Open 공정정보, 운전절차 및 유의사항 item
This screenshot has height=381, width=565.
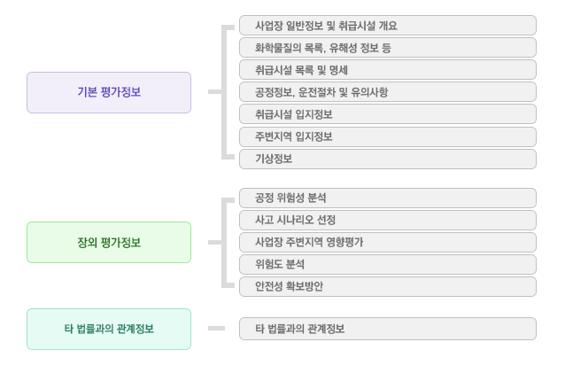click(x=388, y=92)
